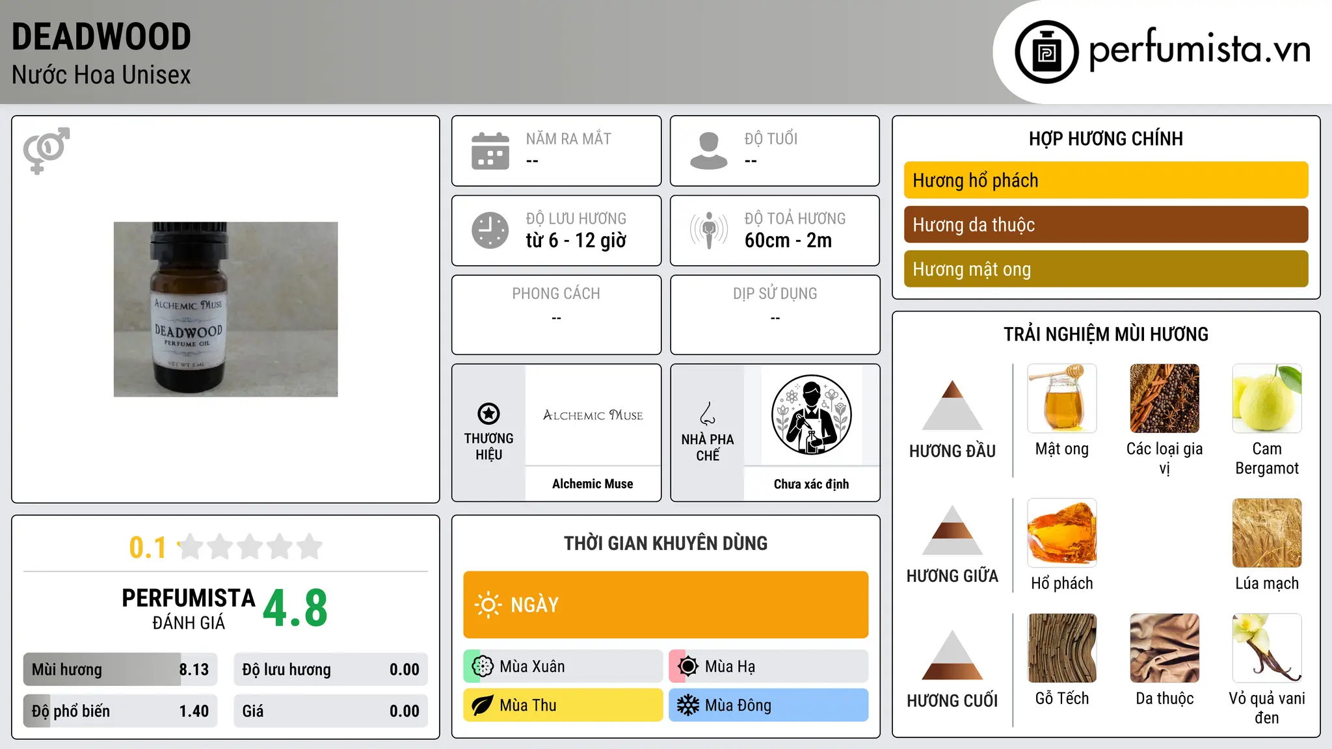Select the Hổ phách note image
The height and width of the screenshot is (749, 1332).
point(1062,533)
